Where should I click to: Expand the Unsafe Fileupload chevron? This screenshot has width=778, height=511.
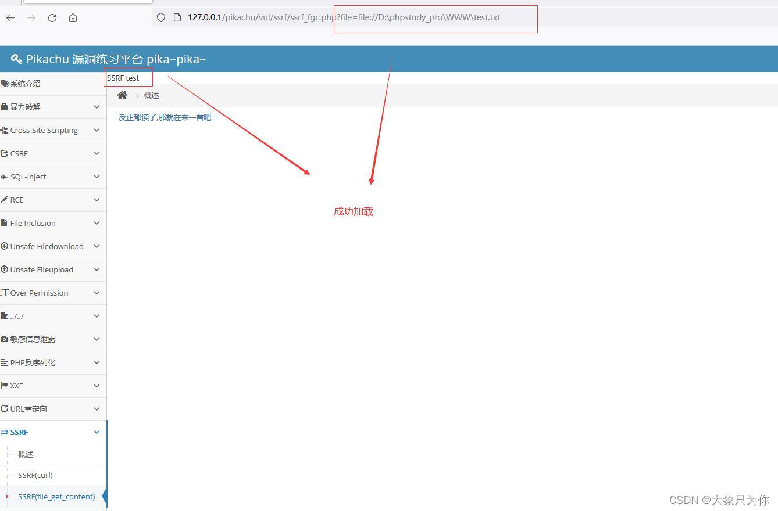click(x=97, y=269)
